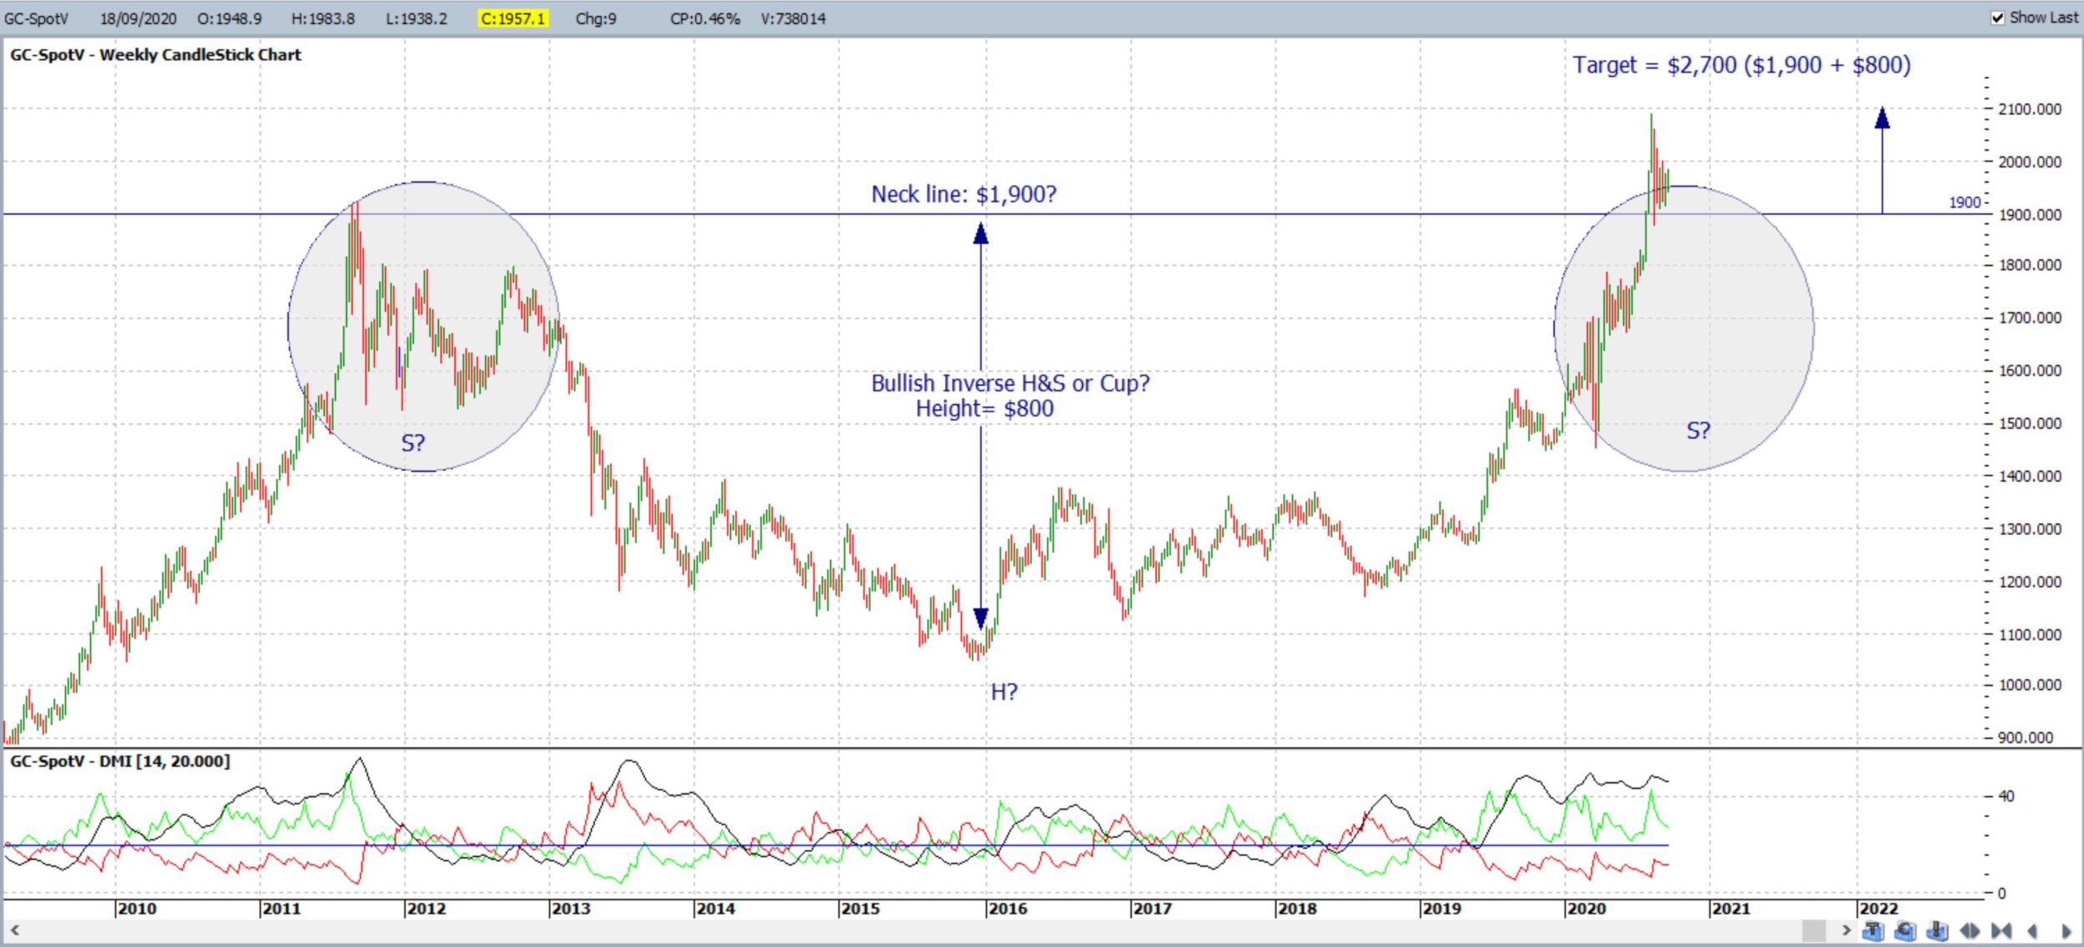
Task: Click the blue 'C' folder icon
Action: [1905, 930]
